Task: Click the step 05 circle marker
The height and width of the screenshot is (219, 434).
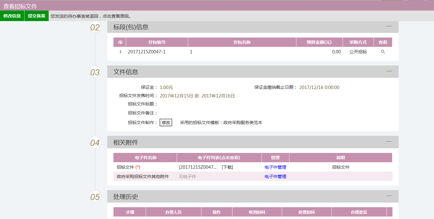Action: [95, 197]
